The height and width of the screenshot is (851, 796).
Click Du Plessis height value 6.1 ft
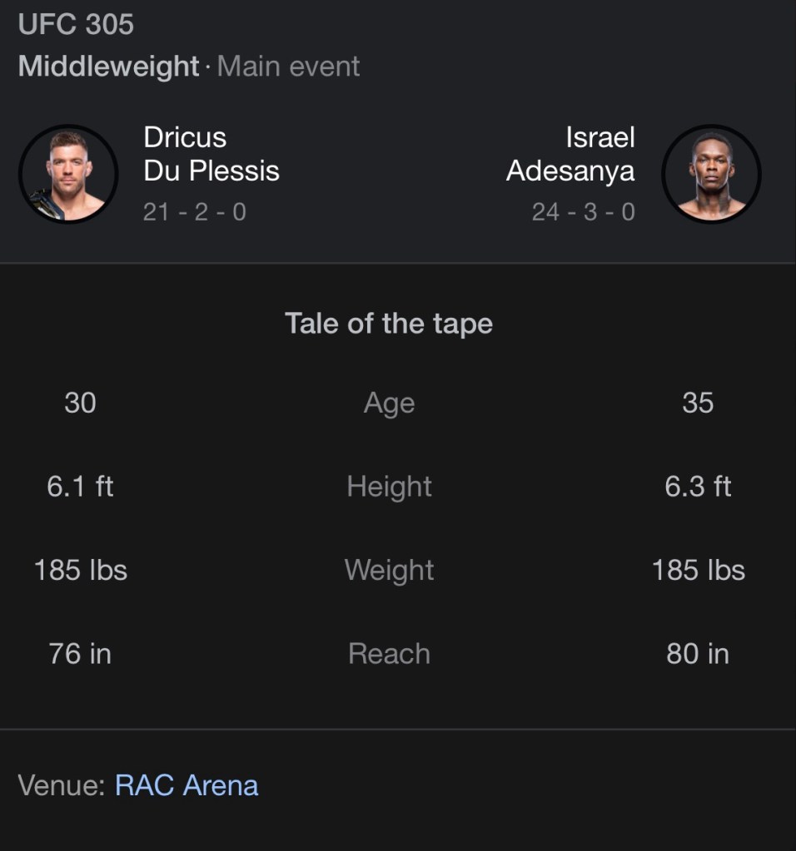(80, 486)
